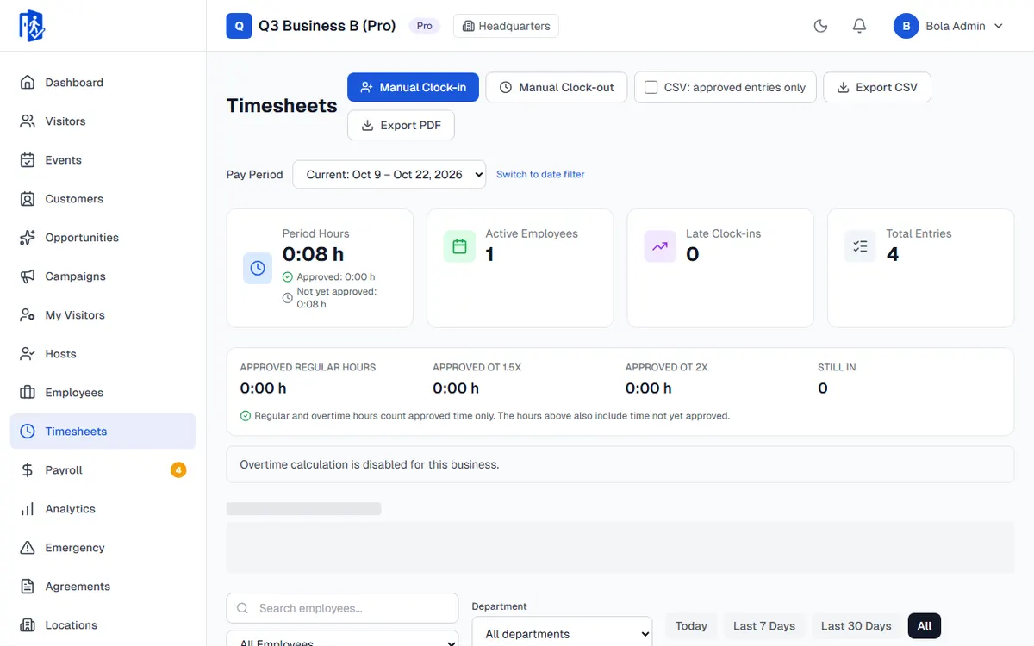
Task: Click Manual Clock-out button
Action: 557,87
